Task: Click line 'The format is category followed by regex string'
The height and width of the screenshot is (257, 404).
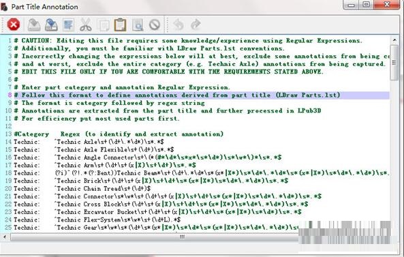Action: point(110,103)
